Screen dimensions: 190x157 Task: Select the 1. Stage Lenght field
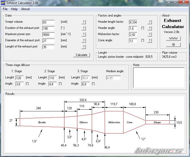coord(19,78)
